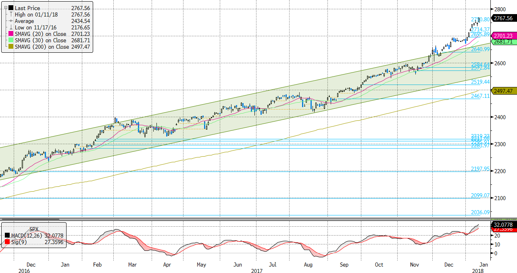Click the Low value 2176.65 in legend

pos(80,27)
